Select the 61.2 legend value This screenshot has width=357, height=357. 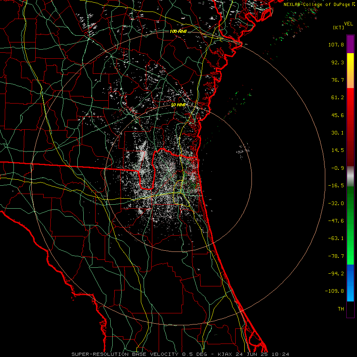(x=338, y=98)
